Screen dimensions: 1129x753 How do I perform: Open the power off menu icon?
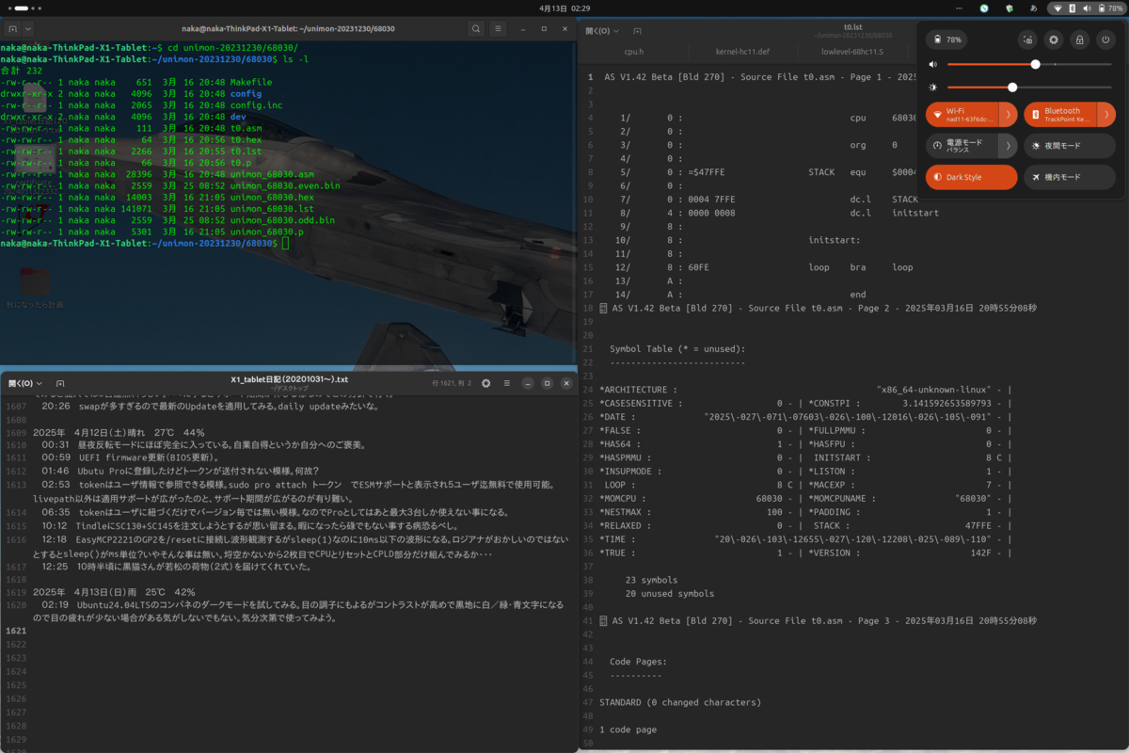[x=1106, y=40]
